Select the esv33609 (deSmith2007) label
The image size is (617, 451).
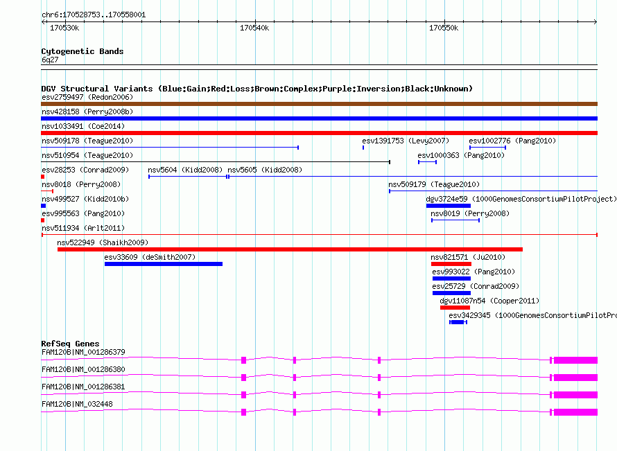point(150,257)
